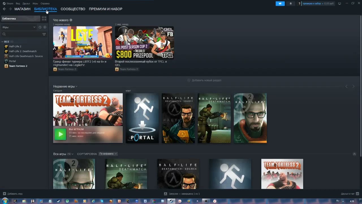Viewport: 362px width, 204px height.
Task: Open the QEL Post Season Cup news thumbnail
Action: [x=144, y=43]
